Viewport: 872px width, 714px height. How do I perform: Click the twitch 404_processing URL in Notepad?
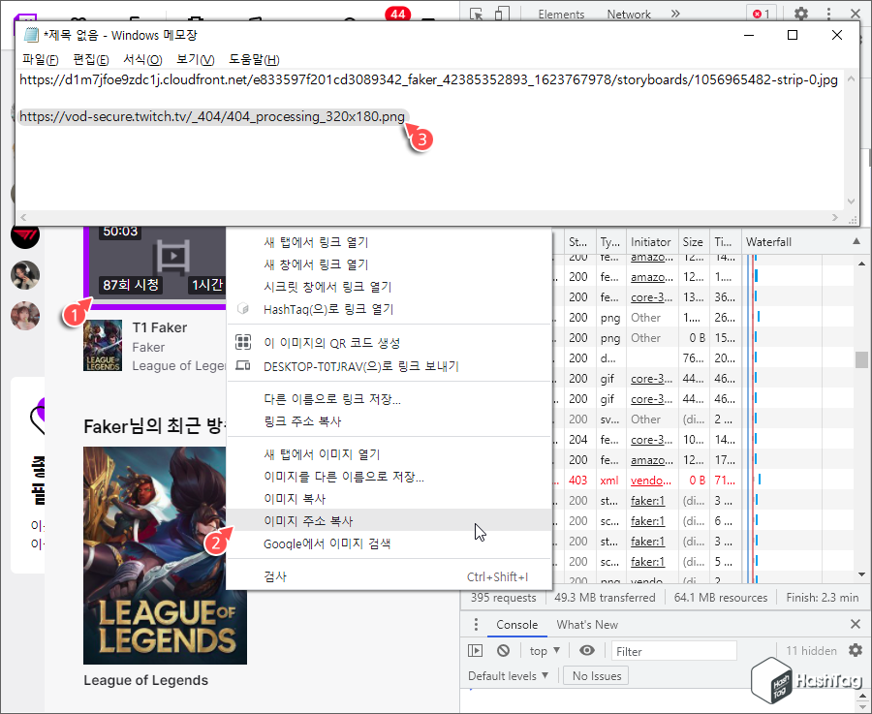tap(212, 116)
